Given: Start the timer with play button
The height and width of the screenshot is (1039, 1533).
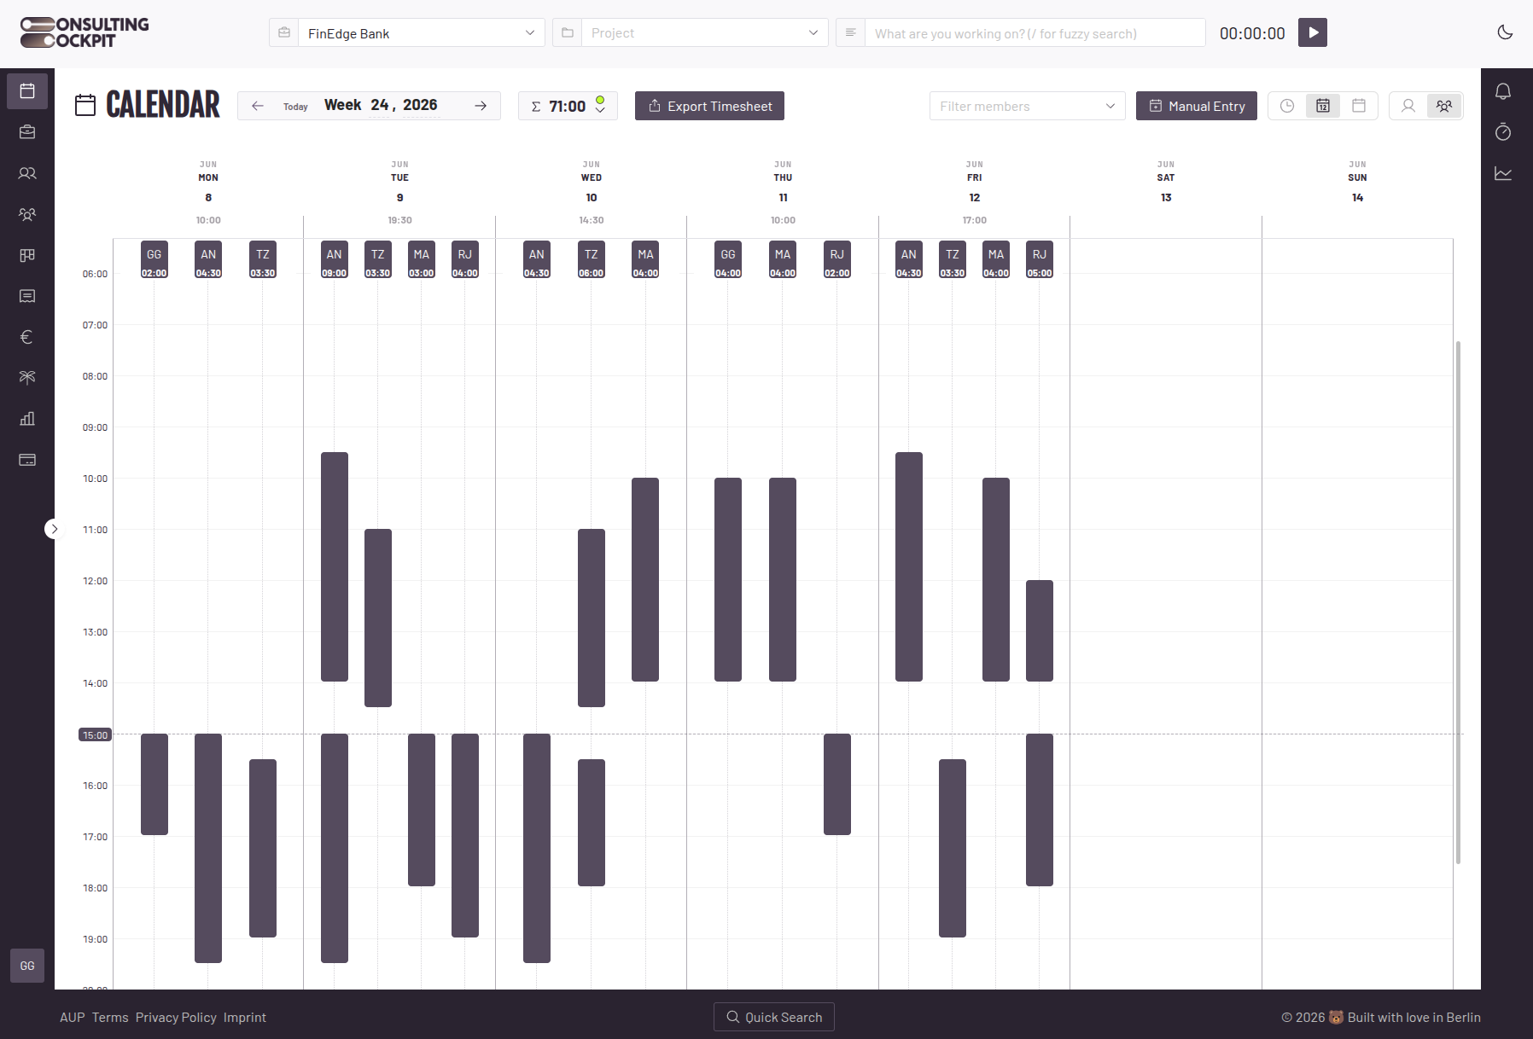Looking at the screenshot, I should click(1313, 32).
